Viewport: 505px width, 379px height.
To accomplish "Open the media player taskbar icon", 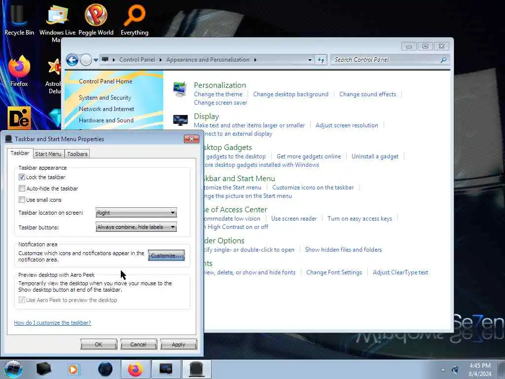I will [73, 369].
